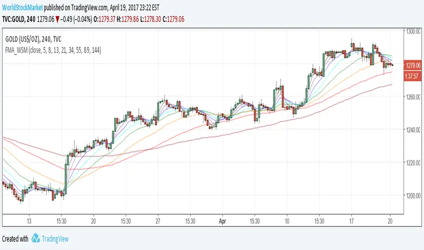Image resolution: width=424 pixels, height=250 pixels.
Task: Click the 1260.00 price axis label
Action: 413,97
